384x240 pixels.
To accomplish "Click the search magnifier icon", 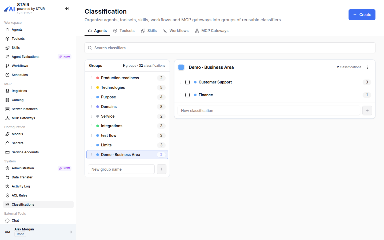I will click(x=90, y=48).
